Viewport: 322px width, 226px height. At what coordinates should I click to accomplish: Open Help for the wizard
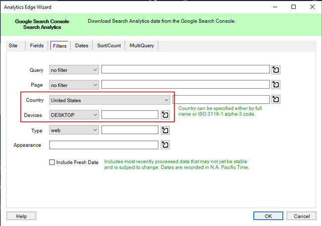coord(21,216)
